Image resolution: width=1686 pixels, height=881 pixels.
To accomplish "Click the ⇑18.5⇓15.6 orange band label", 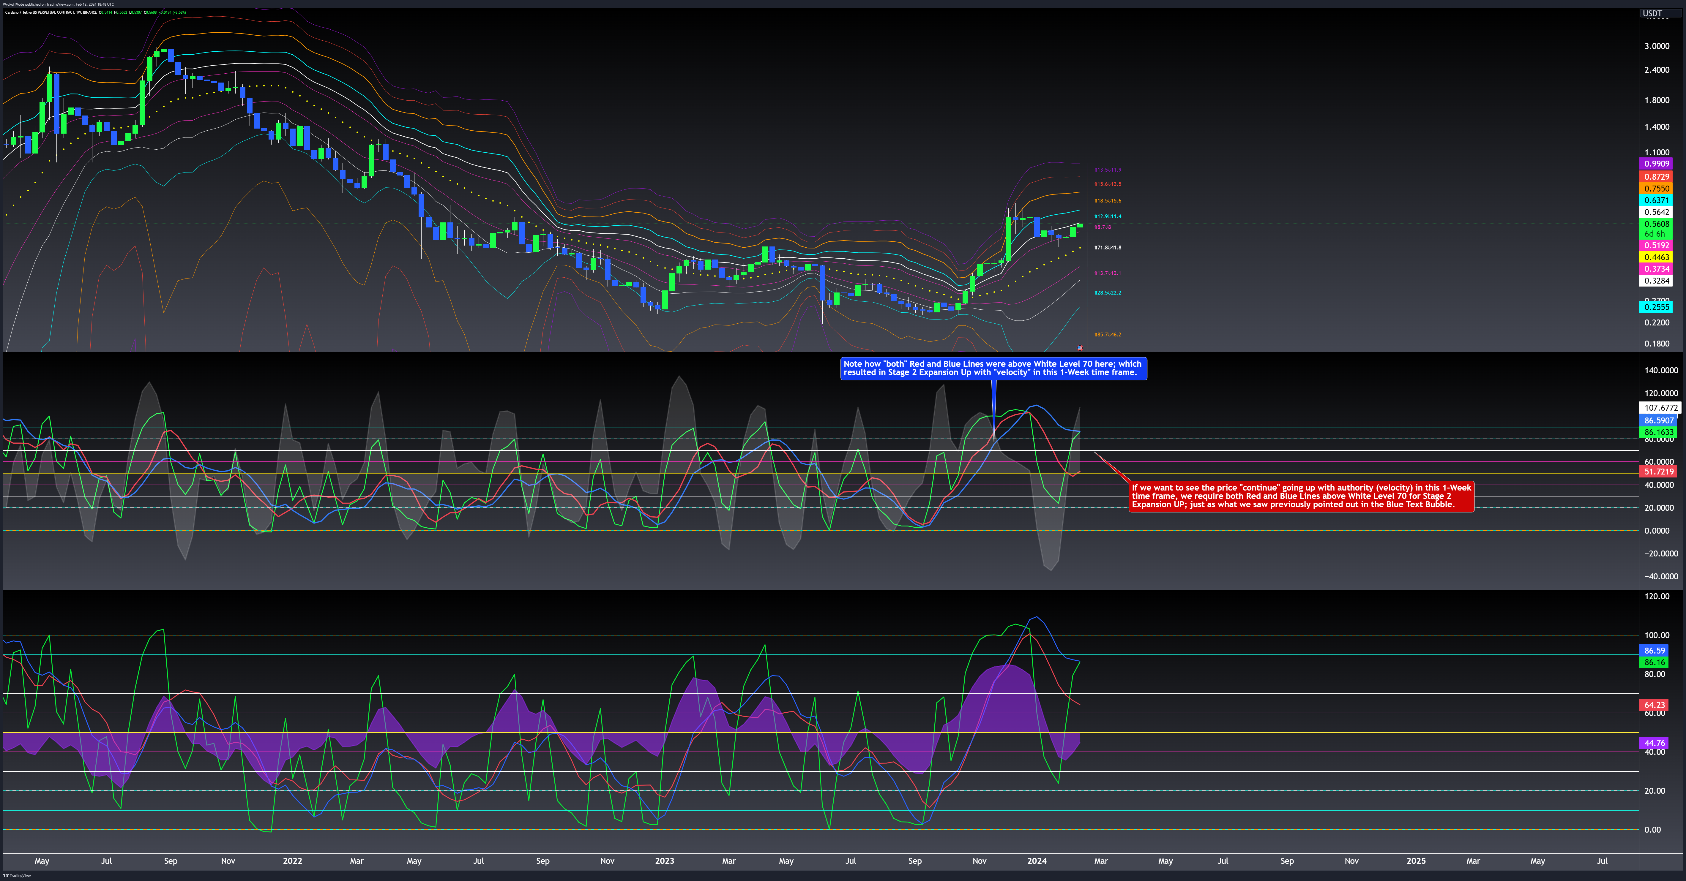I will [x=1108, y=201].
